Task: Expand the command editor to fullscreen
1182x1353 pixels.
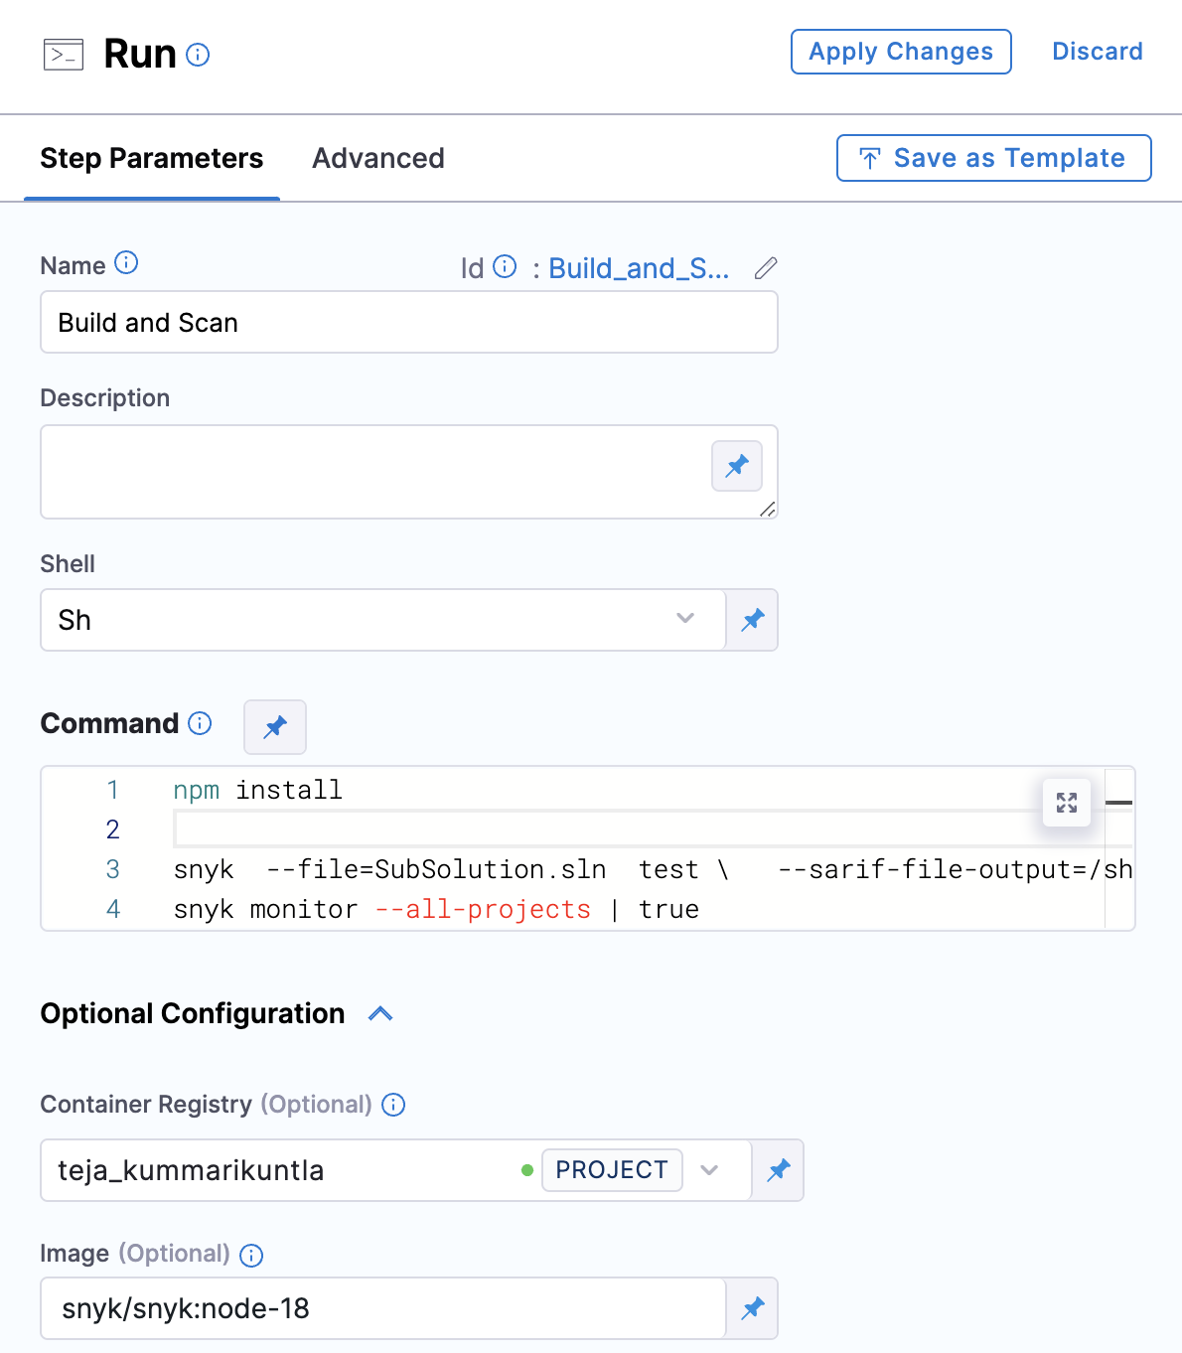Action: coord(1067,803)
